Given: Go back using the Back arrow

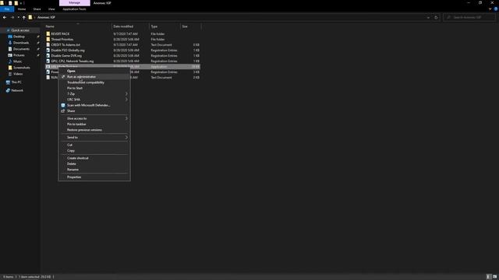Looking at the screenshot, I should [x=5, y=17].
